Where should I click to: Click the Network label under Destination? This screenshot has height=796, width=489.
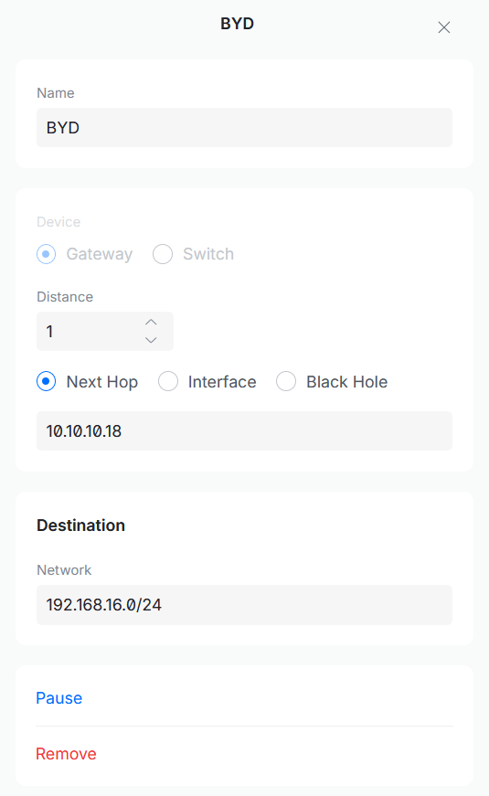pyautogui.click(x=64, y=570)
